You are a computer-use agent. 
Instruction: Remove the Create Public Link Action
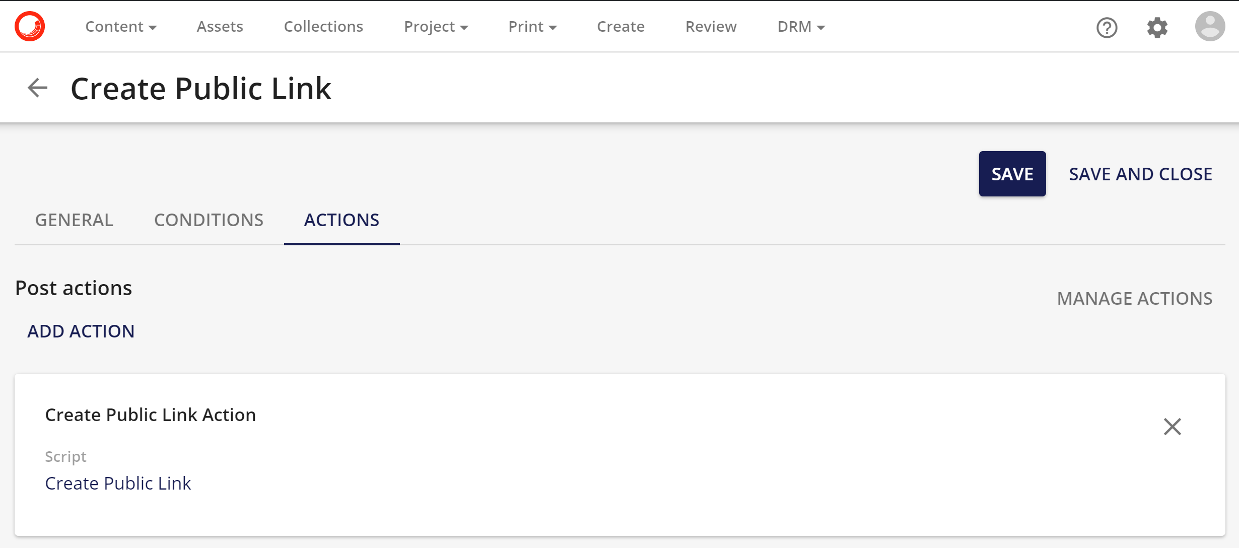click(1172, 427)
